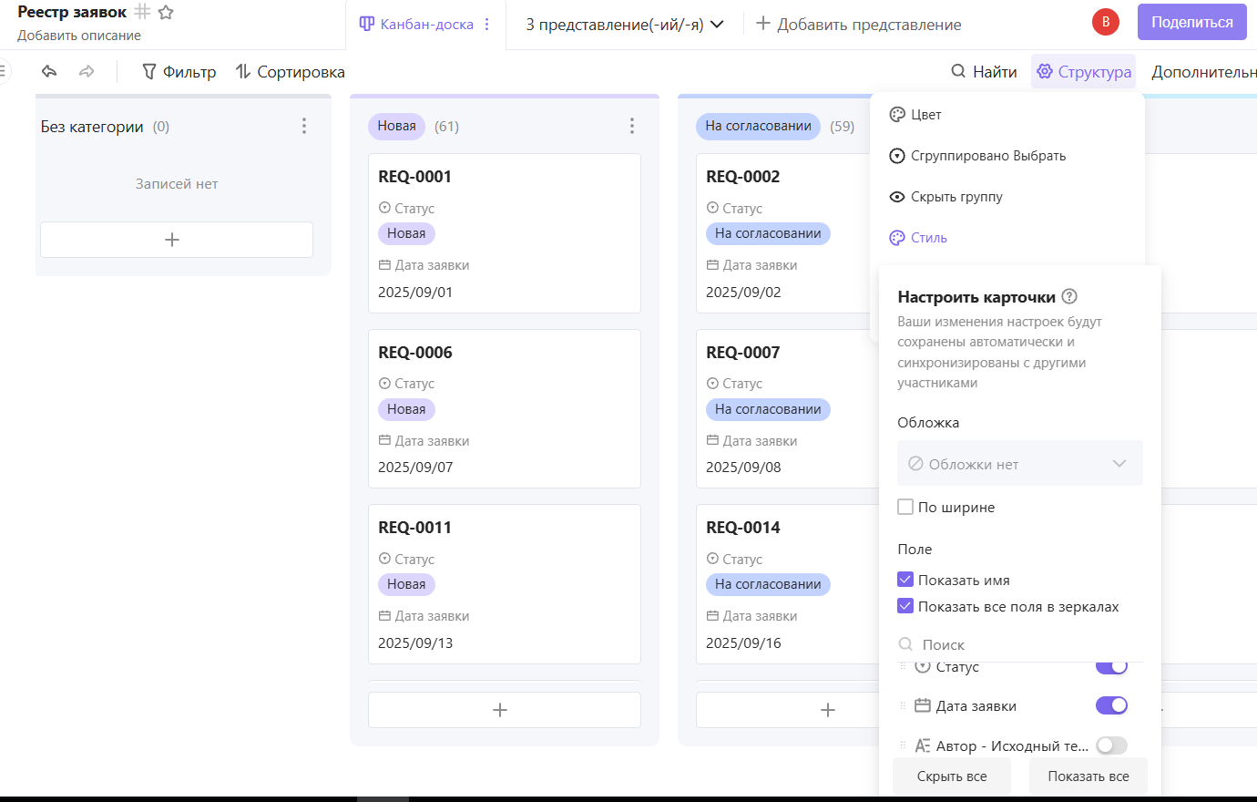
Task: Open card REQ-0006
Action: [505, 409]
